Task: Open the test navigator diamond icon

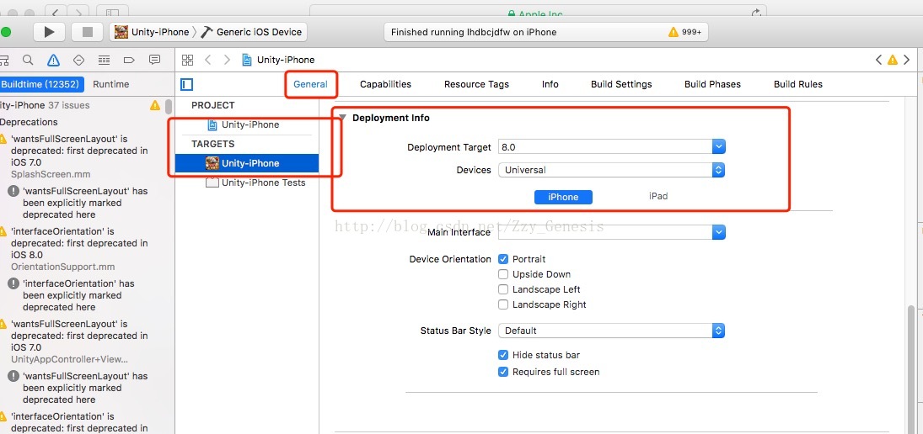Action: (x=79, y=60)
